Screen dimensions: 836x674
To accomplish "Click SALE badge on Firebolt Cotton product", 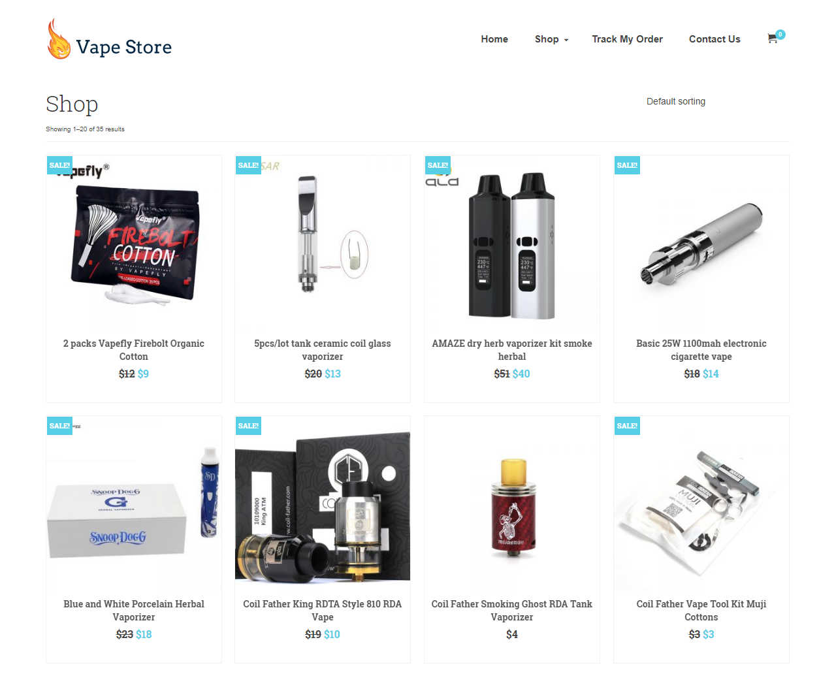I will pos(59,165).
